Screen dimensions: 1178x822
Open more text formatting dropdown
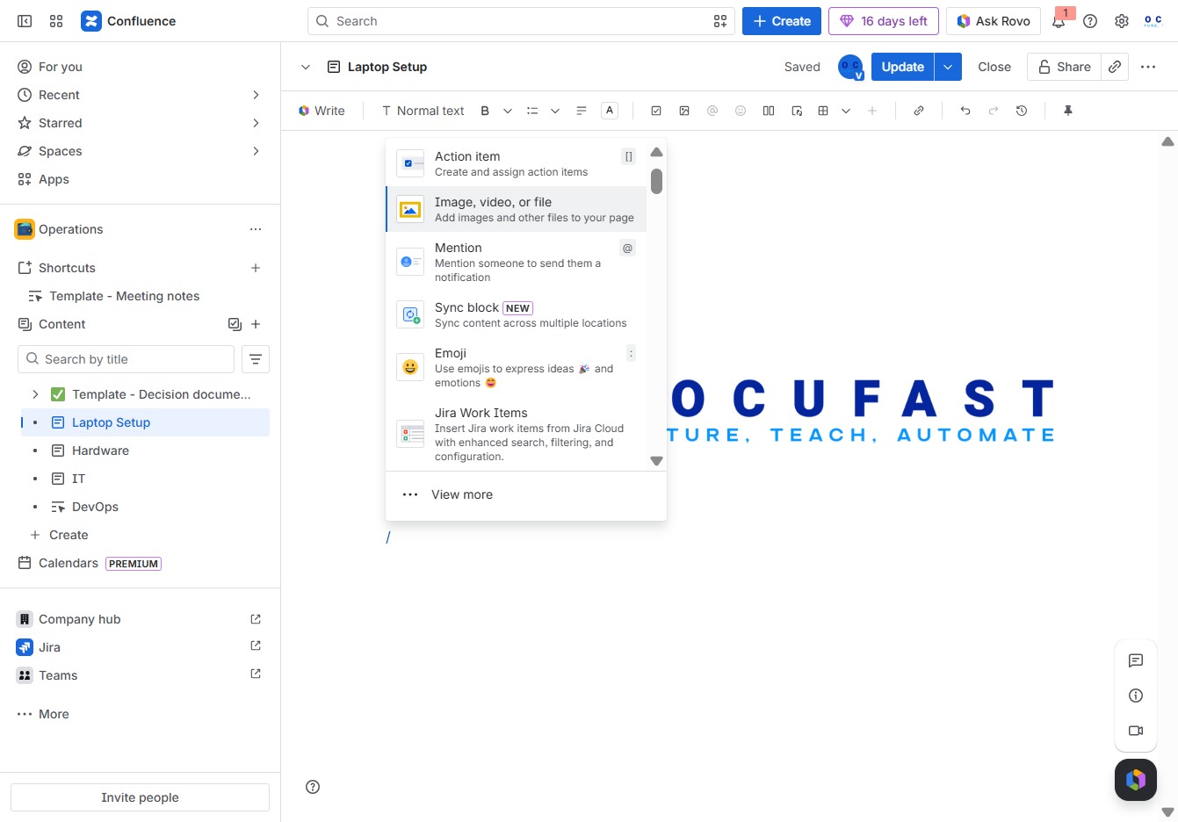[508, 111]
